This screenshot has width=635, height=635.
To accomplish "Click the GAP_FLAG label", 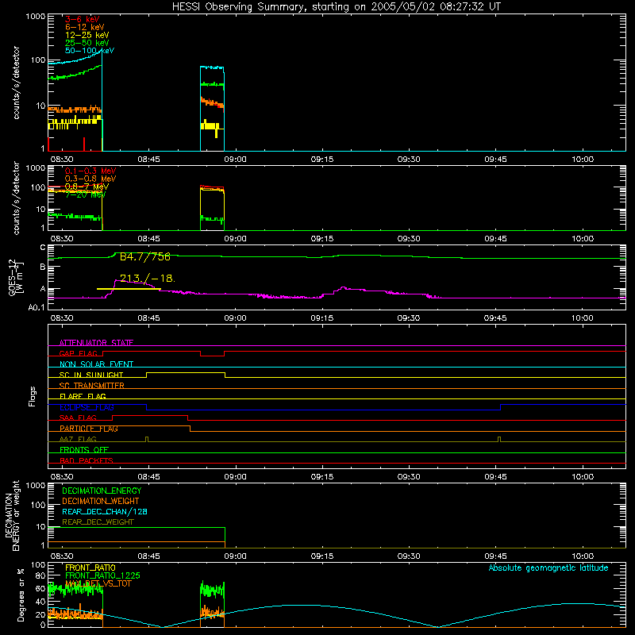I will (78, 353).
